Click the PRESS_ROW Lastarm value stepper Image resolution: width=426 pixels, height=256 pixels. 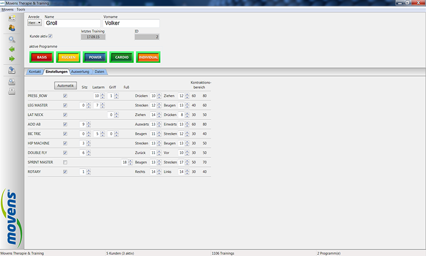[103, 96]
